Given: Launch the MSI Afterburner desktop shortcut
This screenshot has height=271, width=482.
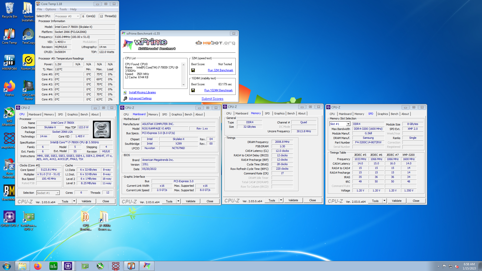Looking at the screenshot, I should tap(9, 116).
